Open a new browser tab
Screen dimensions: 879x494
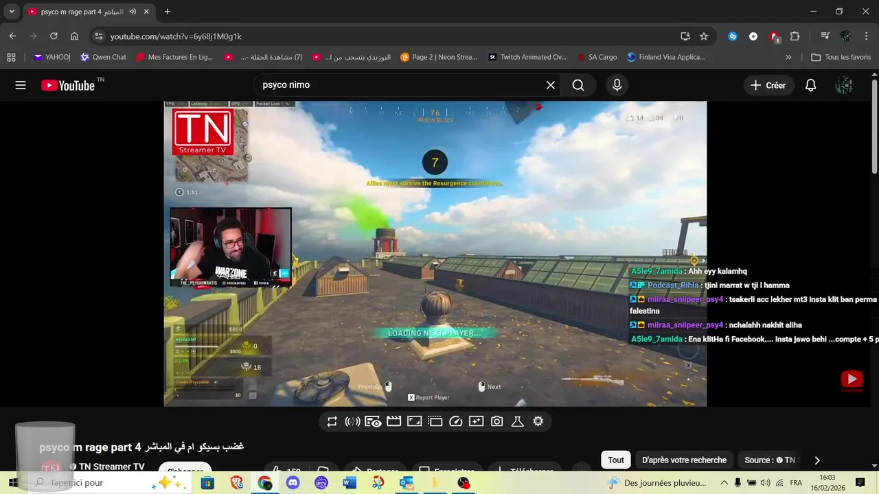(x=168, y=12)
